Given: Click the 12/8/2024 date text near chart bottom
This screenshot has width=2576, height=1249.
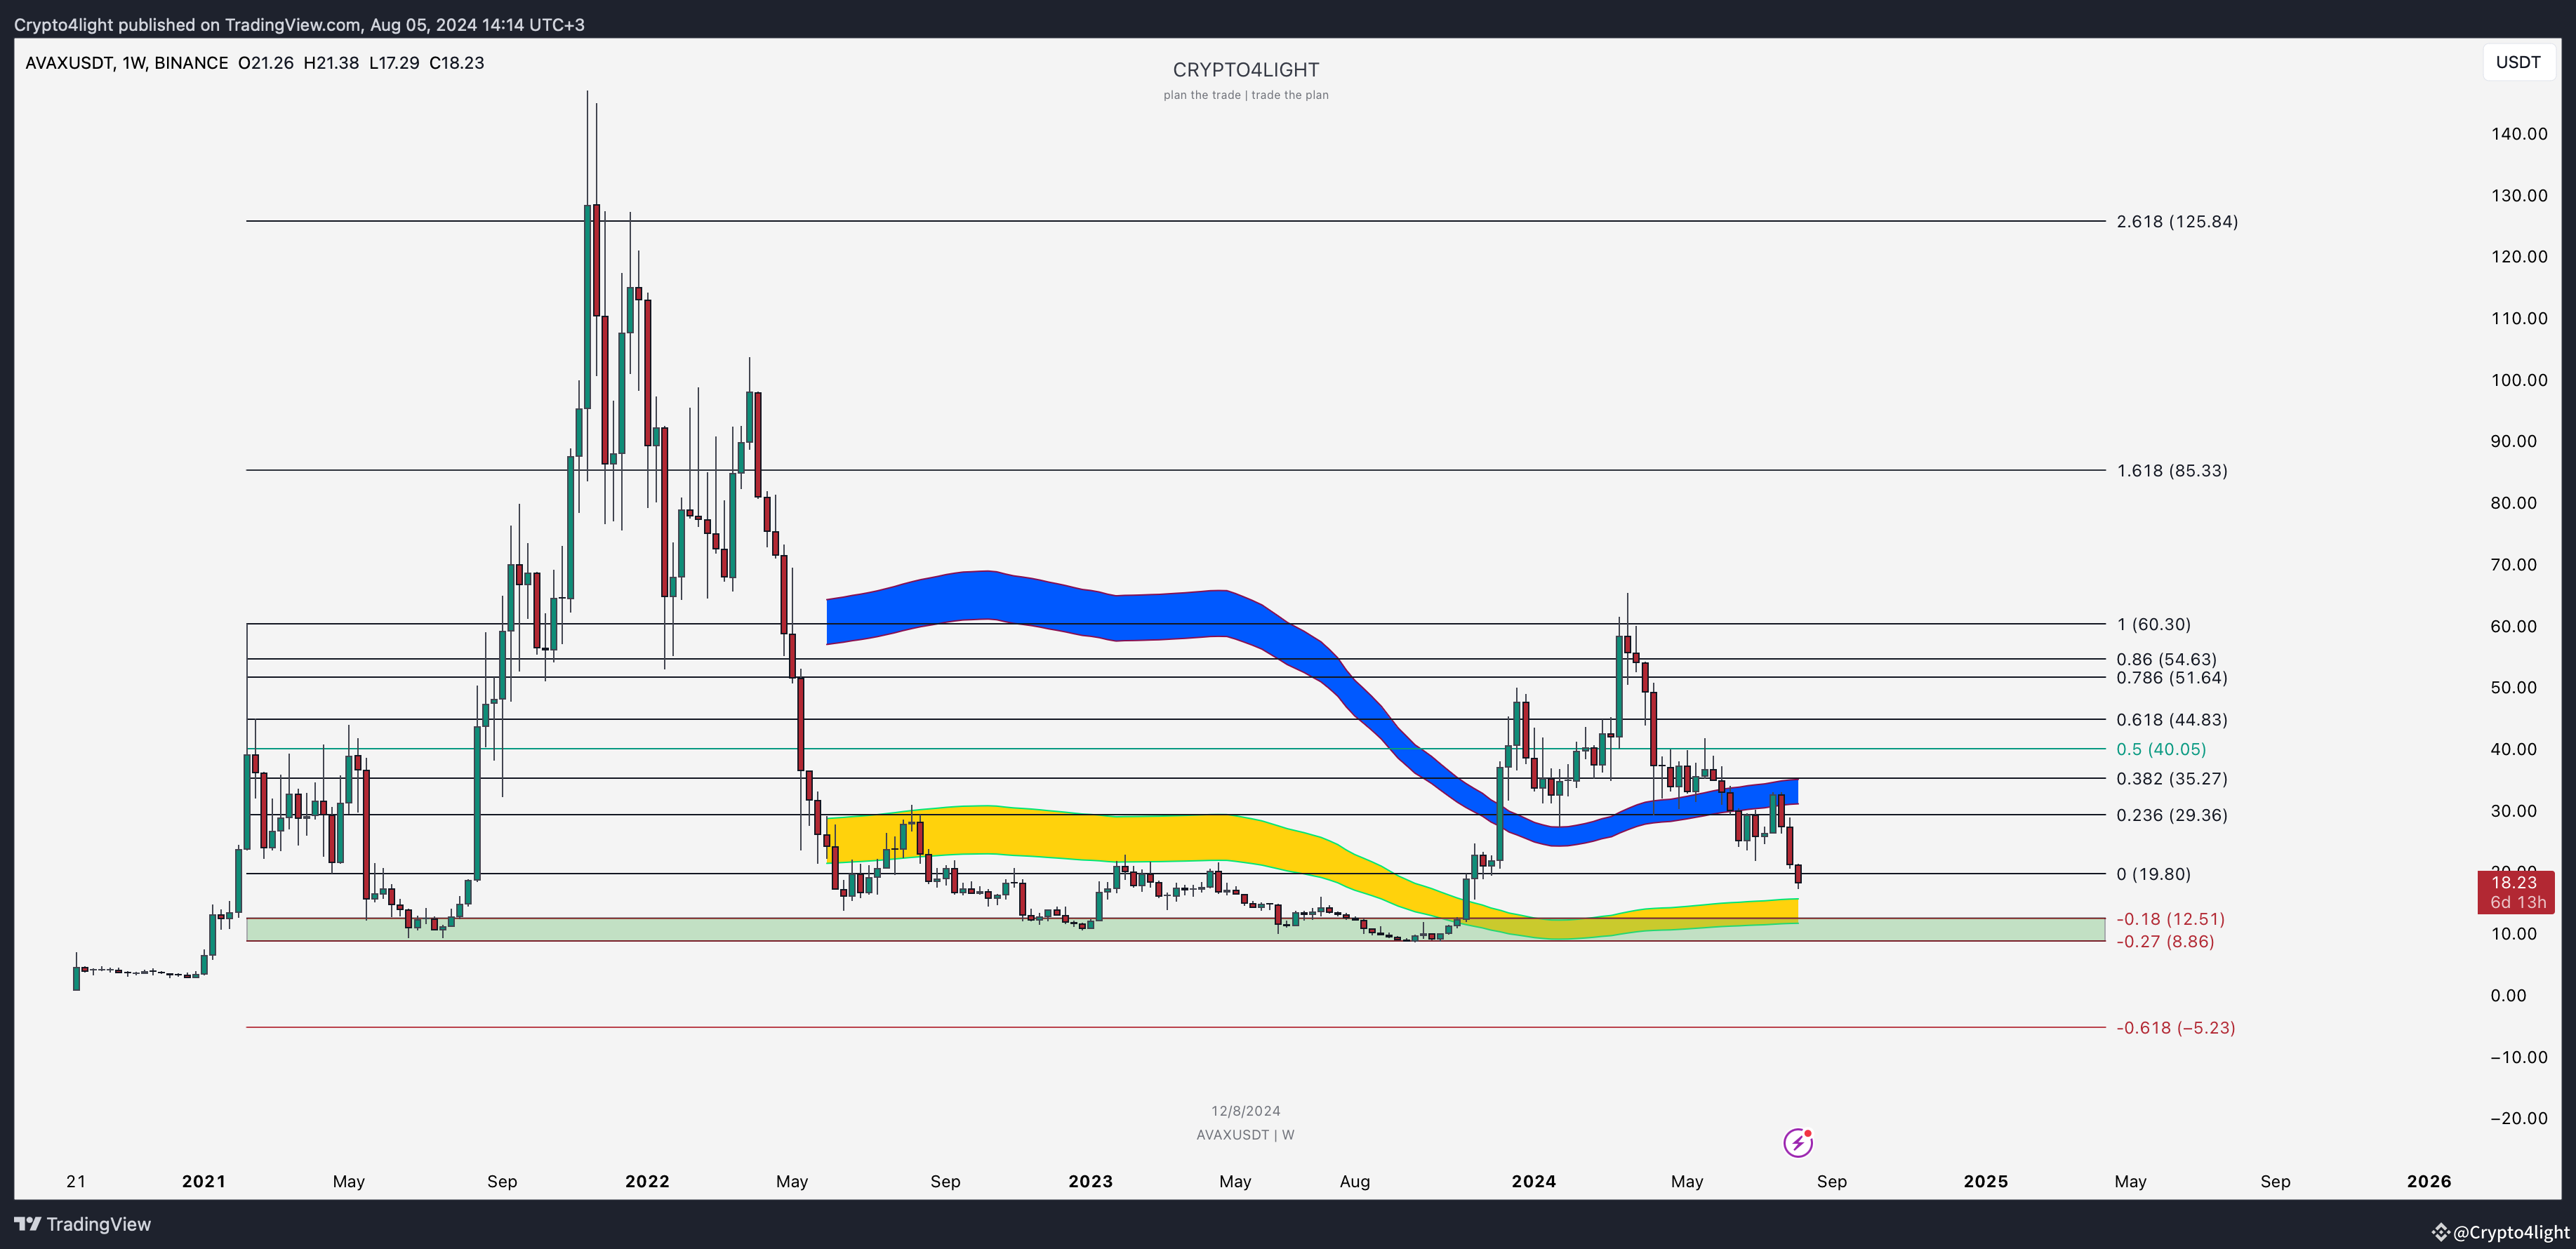Looking at the screenshot, I should (1246, 1110).
